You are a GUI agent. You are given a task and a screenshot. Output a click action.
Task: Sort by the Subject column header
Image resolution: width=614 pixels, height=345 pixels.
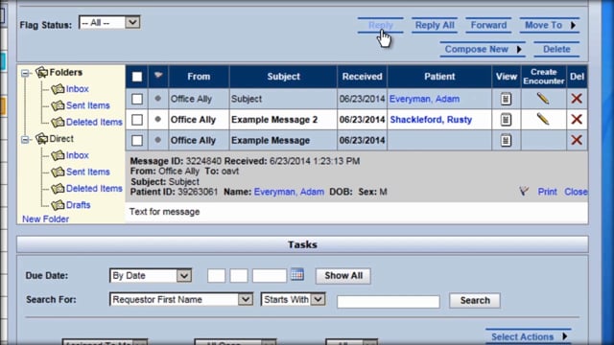pos(283,77)
